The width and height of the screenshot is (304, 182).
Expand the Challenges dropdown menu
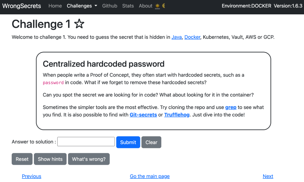coord(82,6)
